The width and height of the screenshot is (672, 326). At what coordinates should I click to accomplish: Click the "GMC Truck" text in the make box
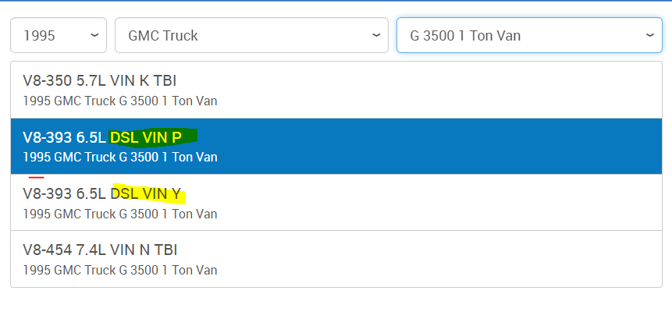tap(163, 35)
